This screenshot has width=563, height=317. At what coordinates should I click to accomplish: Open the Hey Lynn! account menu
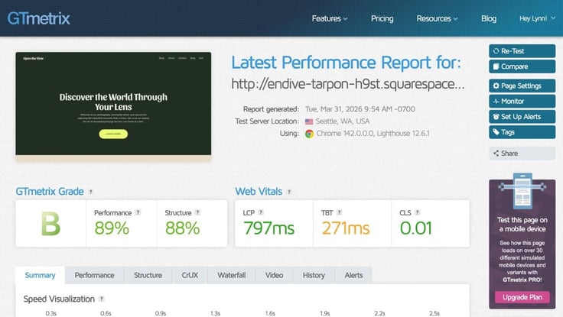(x=537, y=18)
